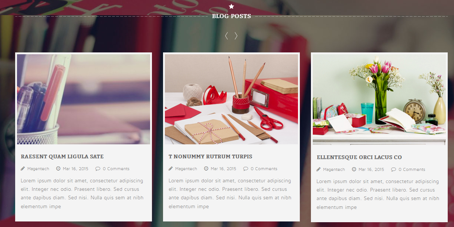Click clock icon in T Nonummy Rutrum post

coord(206,169)
